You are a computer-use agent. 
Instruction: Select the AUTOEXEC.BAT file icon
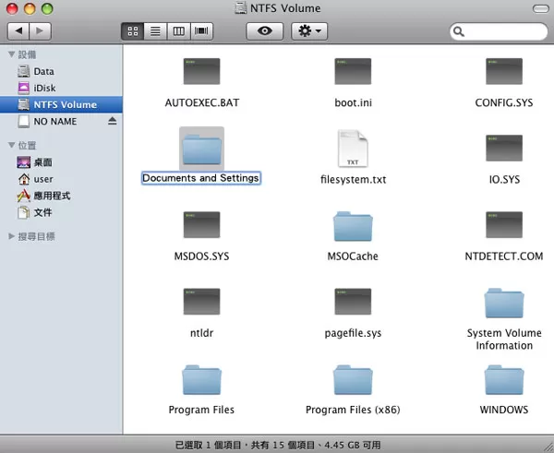pyautogui.click(x=201, y=71)
